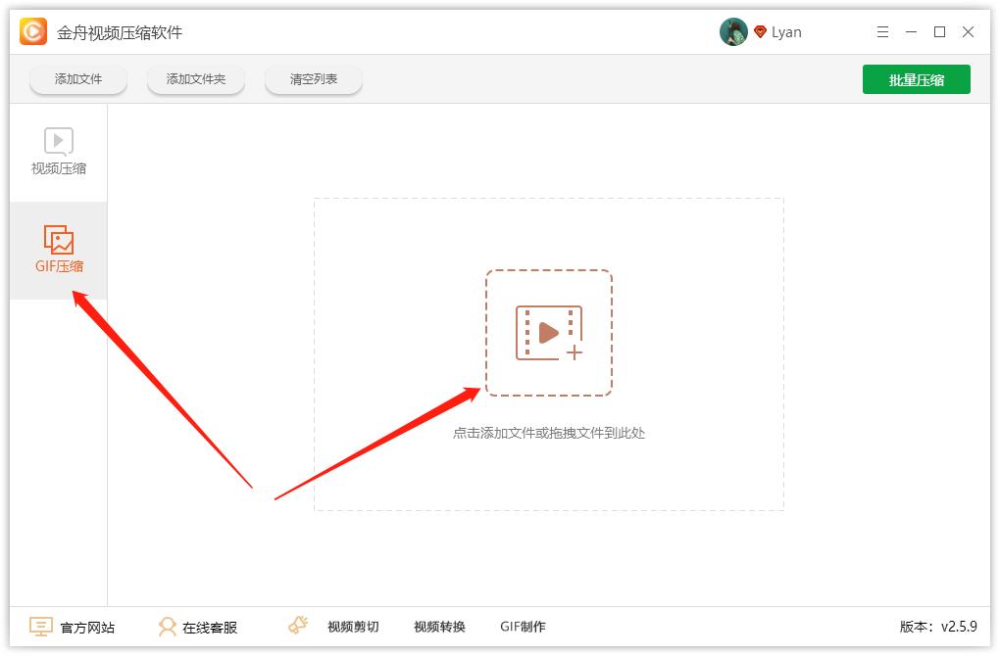Image resolution: width=1000 pixels, height=656 pixels.
Task: Click the 添加文件 button
Action: (78, 79)
